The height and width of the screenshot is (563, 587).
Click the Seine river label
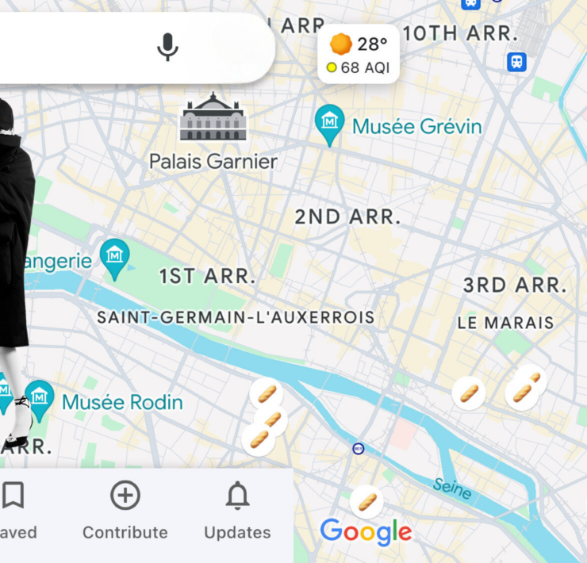click(x=452, y=488)
